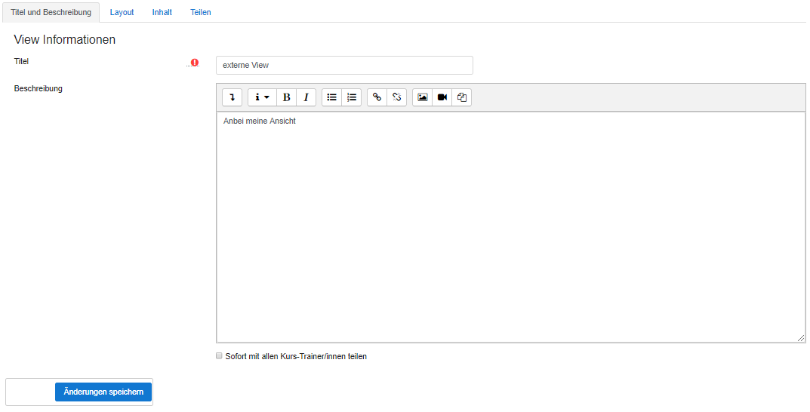
Task: Click the 'View Informationen' heading
Action: pos(65,40)
